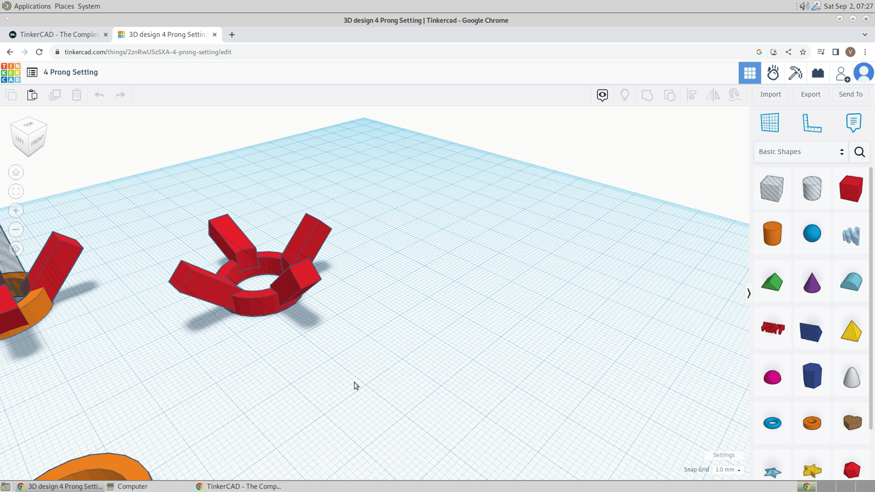Click the Send To button
The height and width of the screenshot is (492, 875).
[x=851, y=95]
